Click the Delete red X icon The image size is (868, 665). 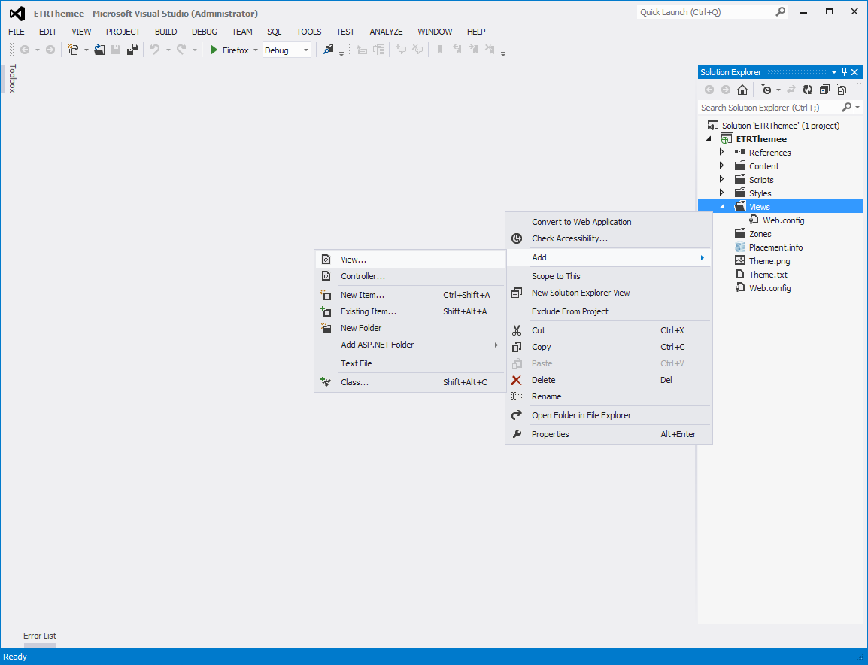coord(517,381)
